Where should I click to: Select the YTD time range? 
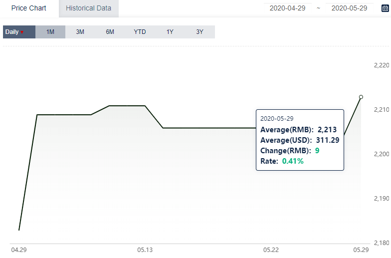tap(140, 32)
